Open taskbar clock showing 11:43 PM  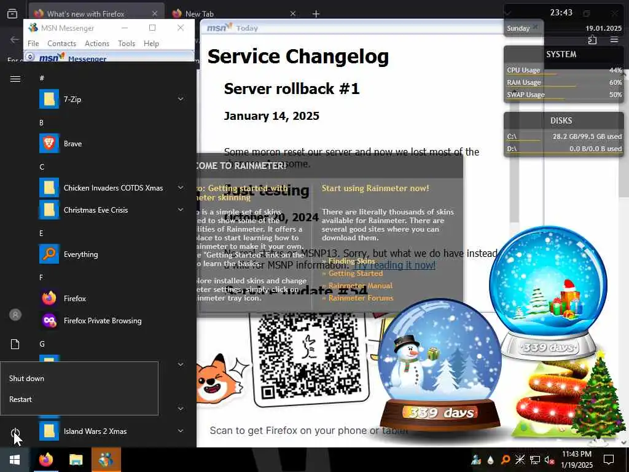pyautogui.click(x=576, y=460)
